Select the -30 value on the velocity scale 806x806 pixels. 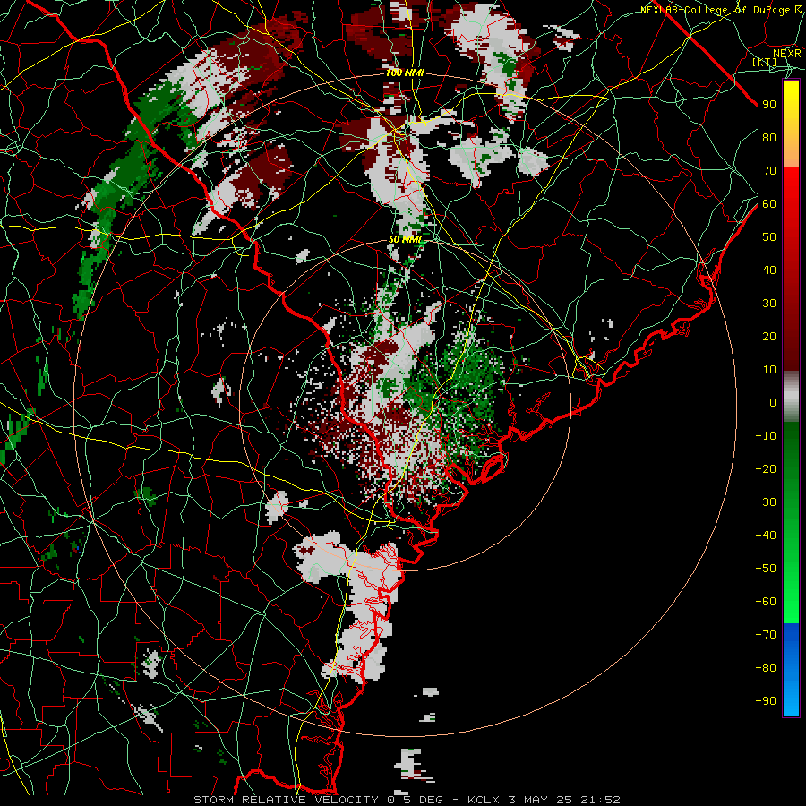pyautogui.click(x=766, y=502)
